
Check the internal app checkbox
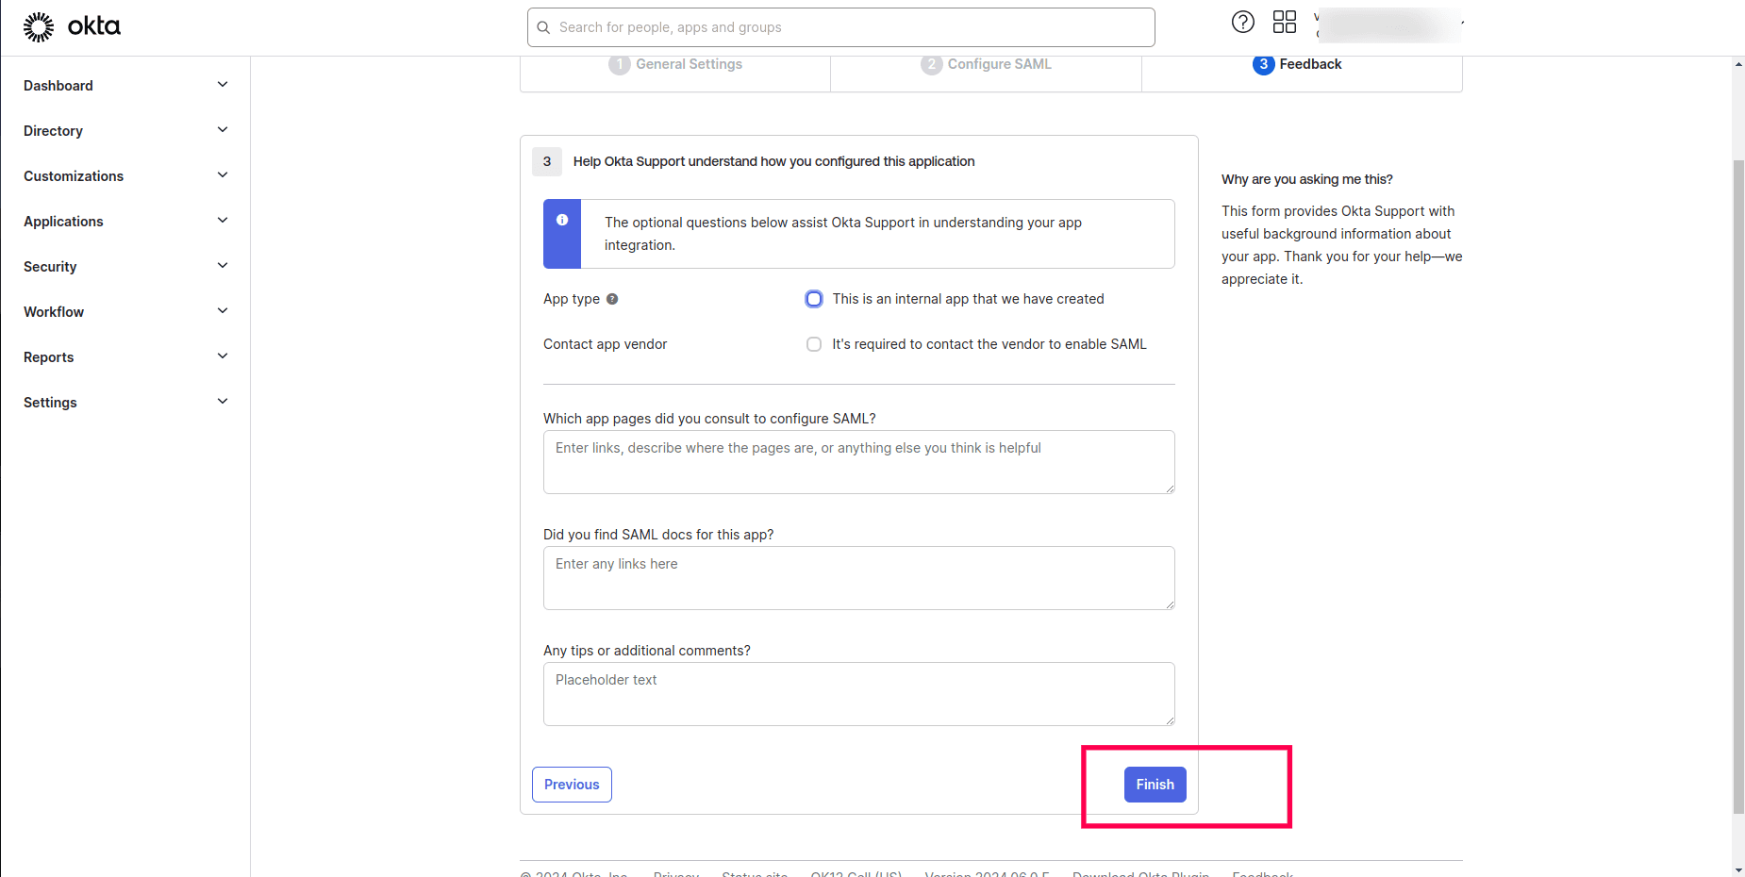pos(814,299)
